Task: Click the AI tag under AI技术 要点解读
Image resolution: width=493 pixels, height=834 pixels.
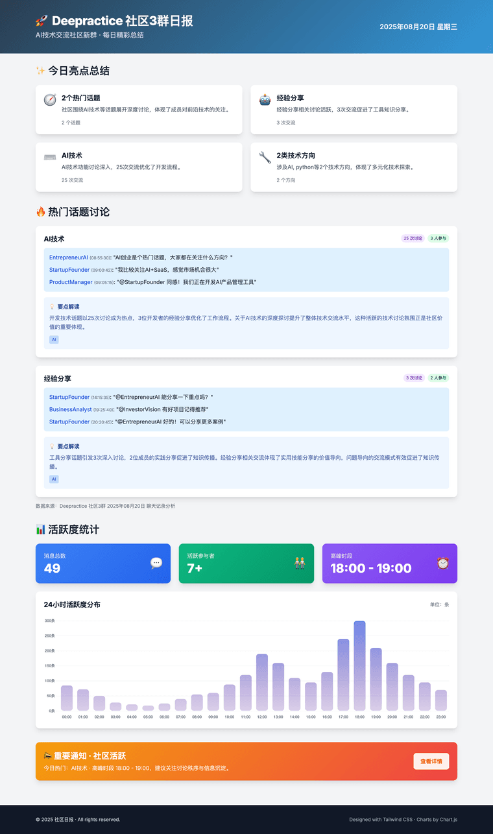Action: (54, 339)
